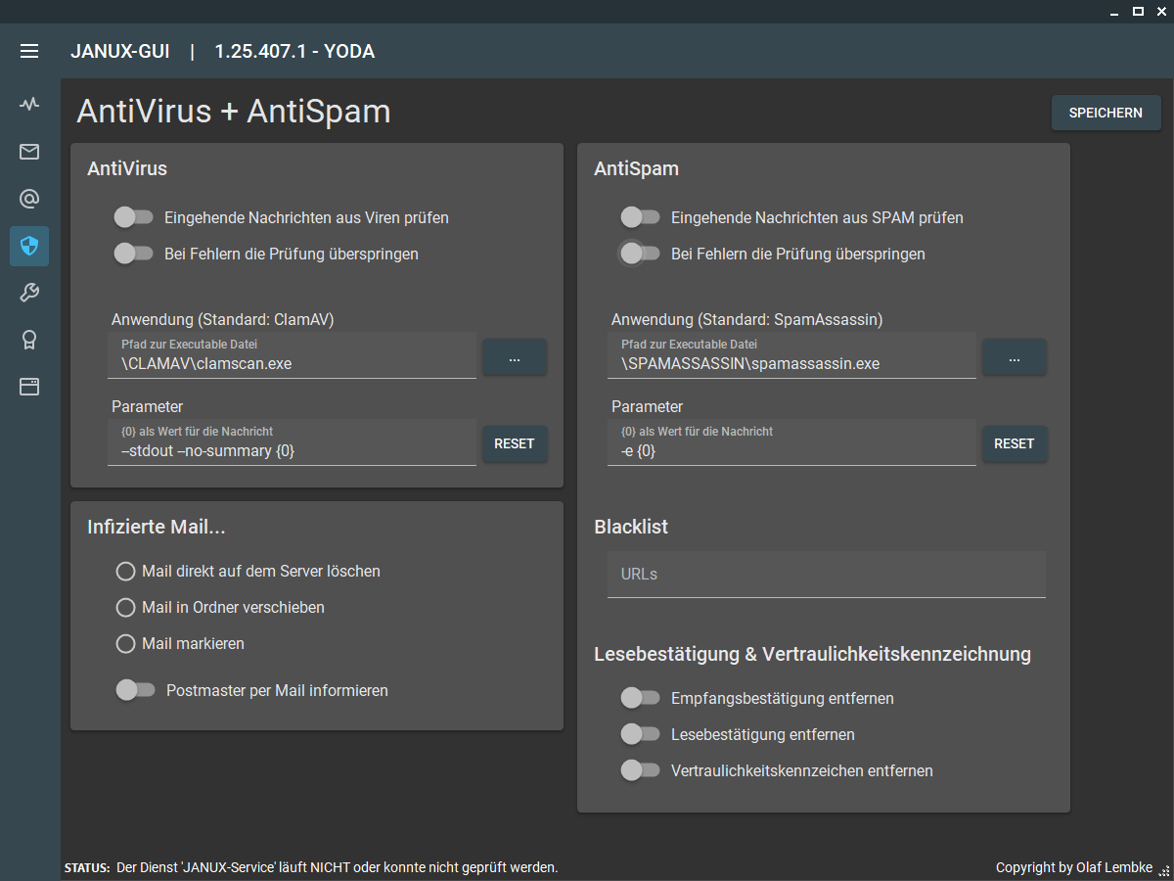Select Mail direkt auf dem Server löschen
This screenshot has width=1174, height=881.
coord(125,571)
